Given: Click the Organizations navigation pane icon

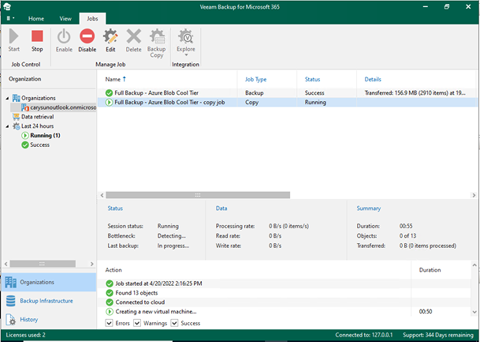Looking at the screenshot, I should [11, 282].
